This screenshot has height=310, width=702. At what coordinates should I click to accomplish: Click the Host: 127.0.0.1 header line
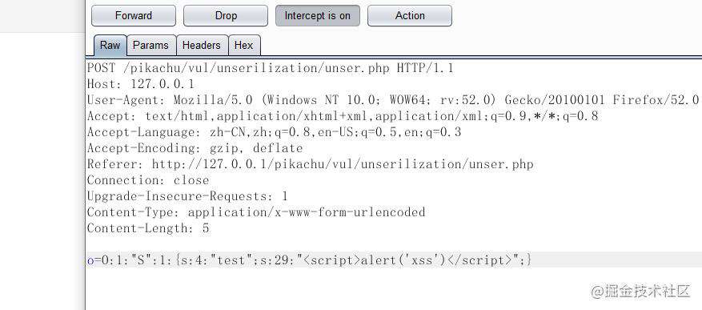pyautogui.click(x=141, y=84)
